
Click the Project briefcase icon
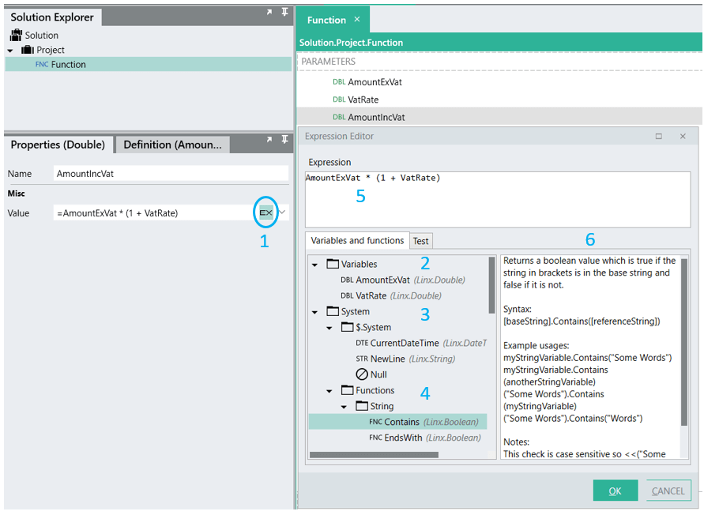tap(28, 50)
